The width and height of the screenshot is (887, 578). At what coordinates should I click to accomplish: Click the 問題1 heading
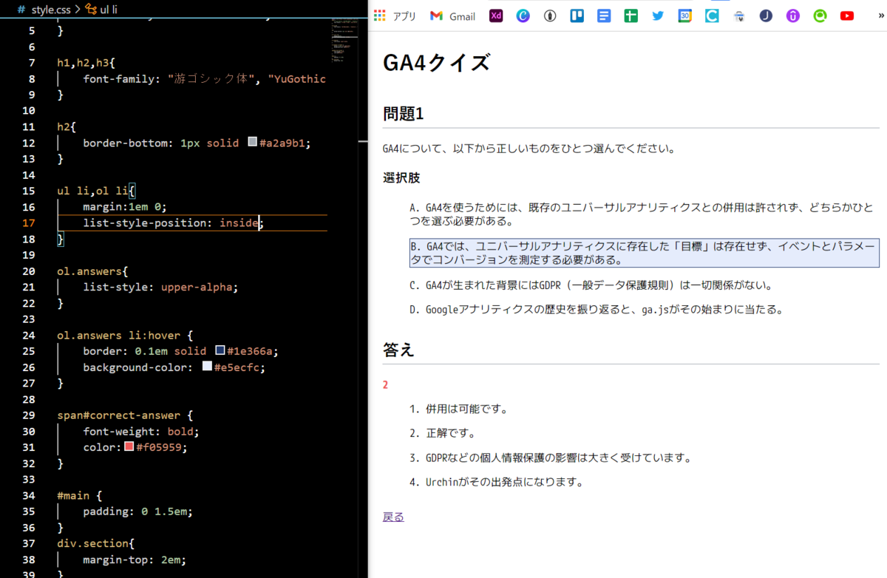tap(403, 114)
